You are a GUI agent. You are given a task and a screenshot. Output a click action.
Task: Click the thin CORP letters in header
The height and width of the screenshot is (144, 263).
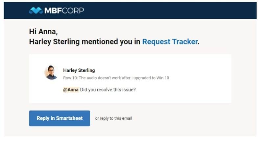click(73, 11)
